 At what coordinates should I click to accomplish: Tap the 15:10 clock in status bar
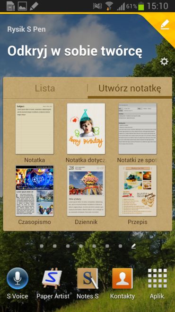click(157, 6)
